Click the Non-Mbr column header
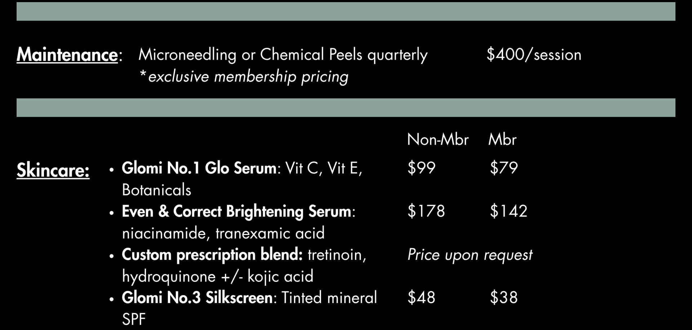The image size is (692, 330). tap(438, 140)
